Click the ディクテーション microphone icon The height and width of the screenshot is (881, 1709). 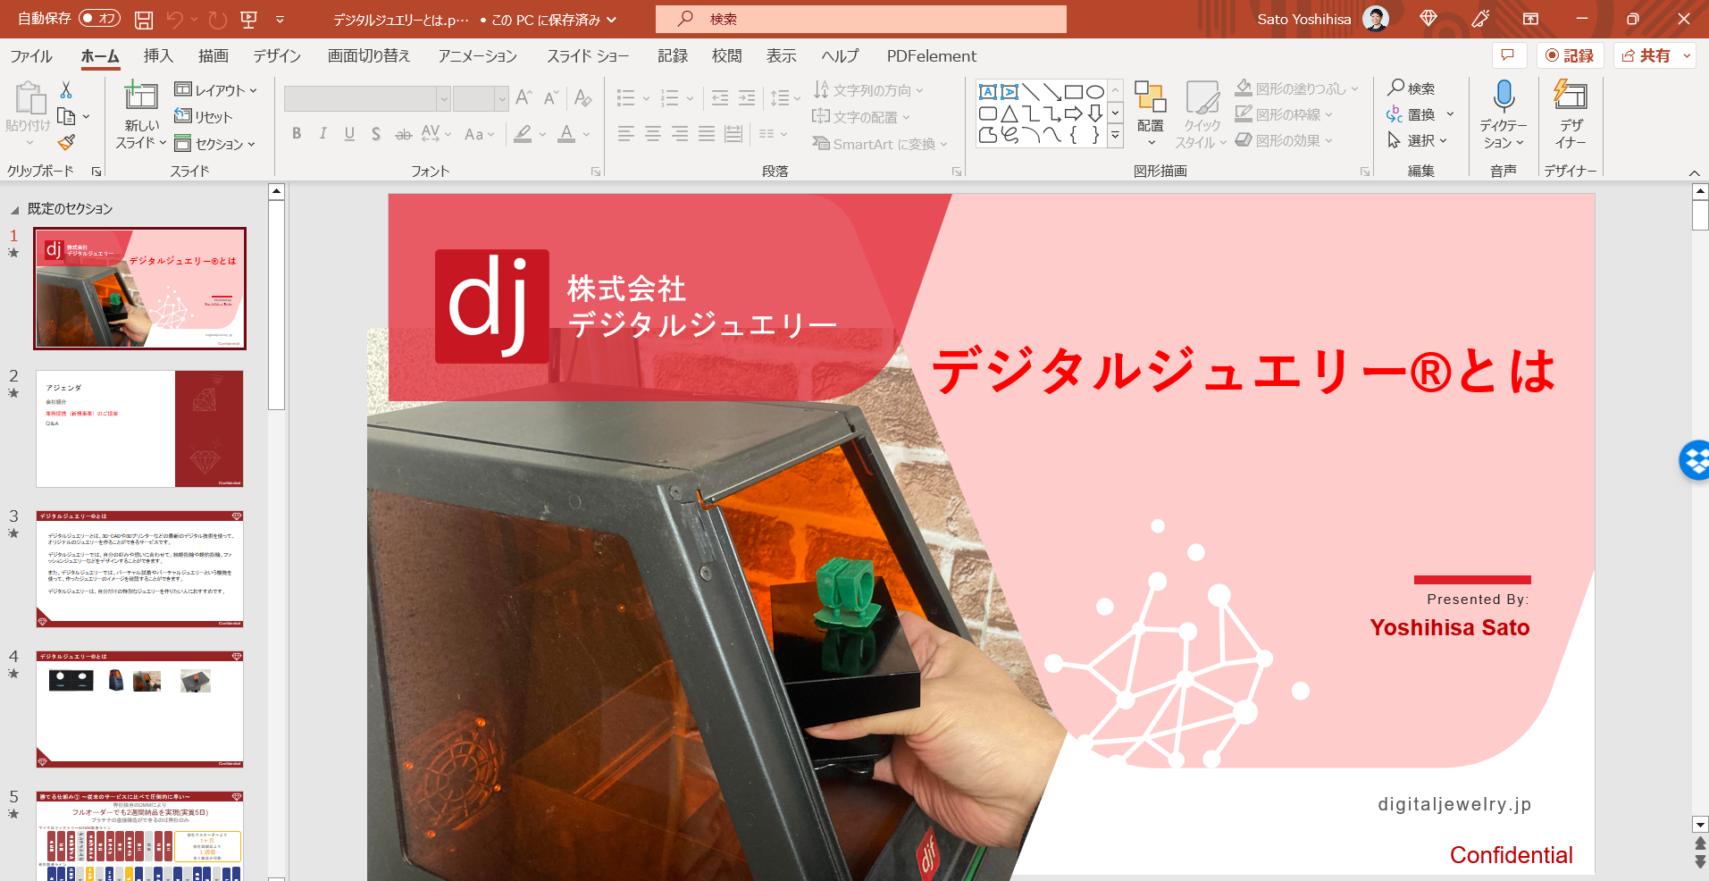point(1504,95)
